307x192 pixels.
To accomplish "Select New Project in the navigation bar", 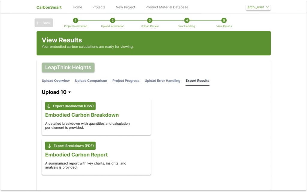I will pos(125,7).
